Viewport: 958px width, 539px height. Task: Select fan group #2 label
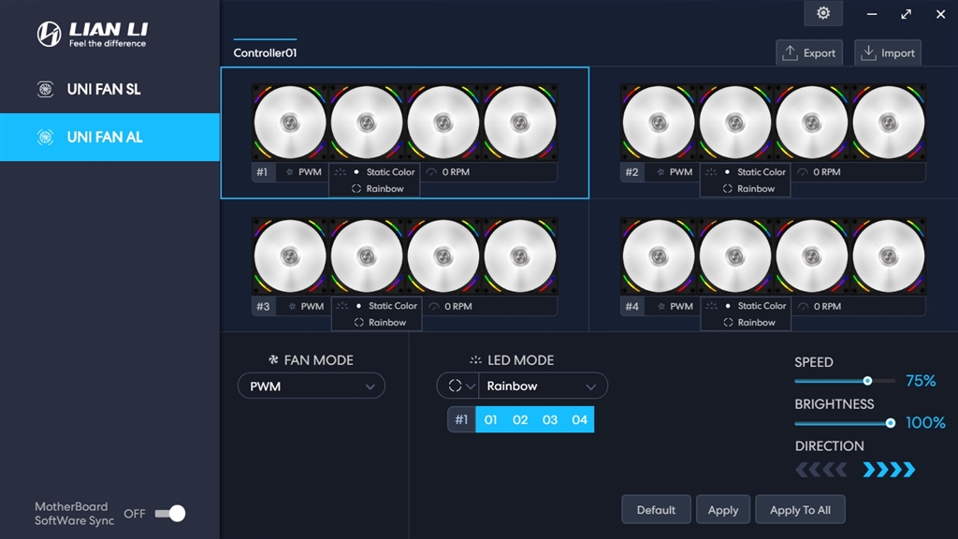[631, 172]
